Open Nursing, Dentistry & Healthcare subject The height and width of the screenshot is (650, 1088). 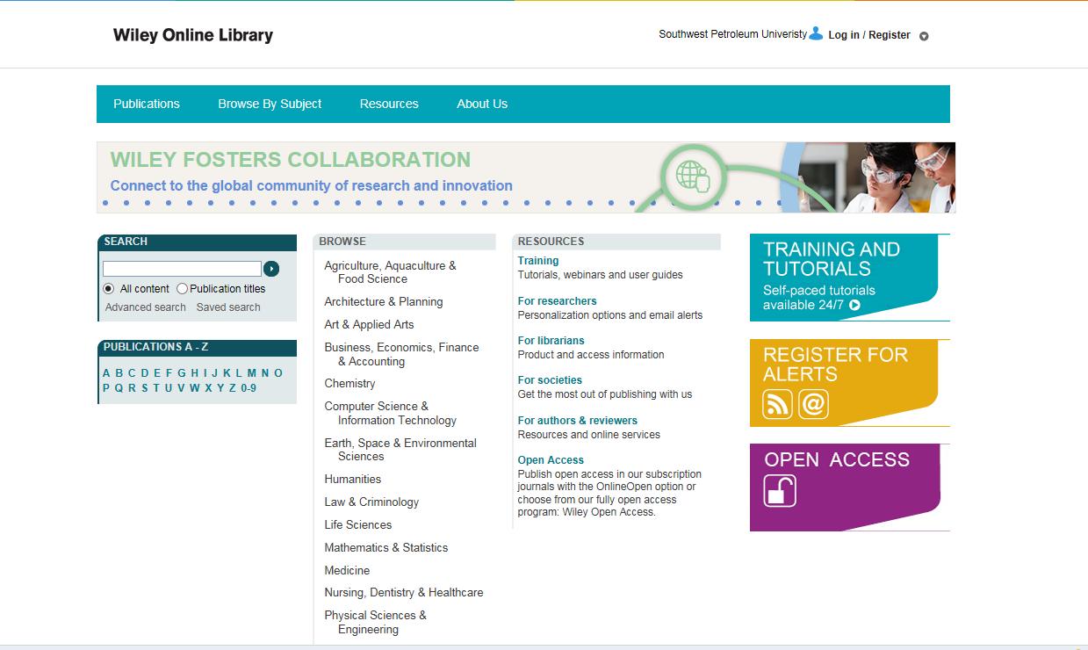[404, 592]
